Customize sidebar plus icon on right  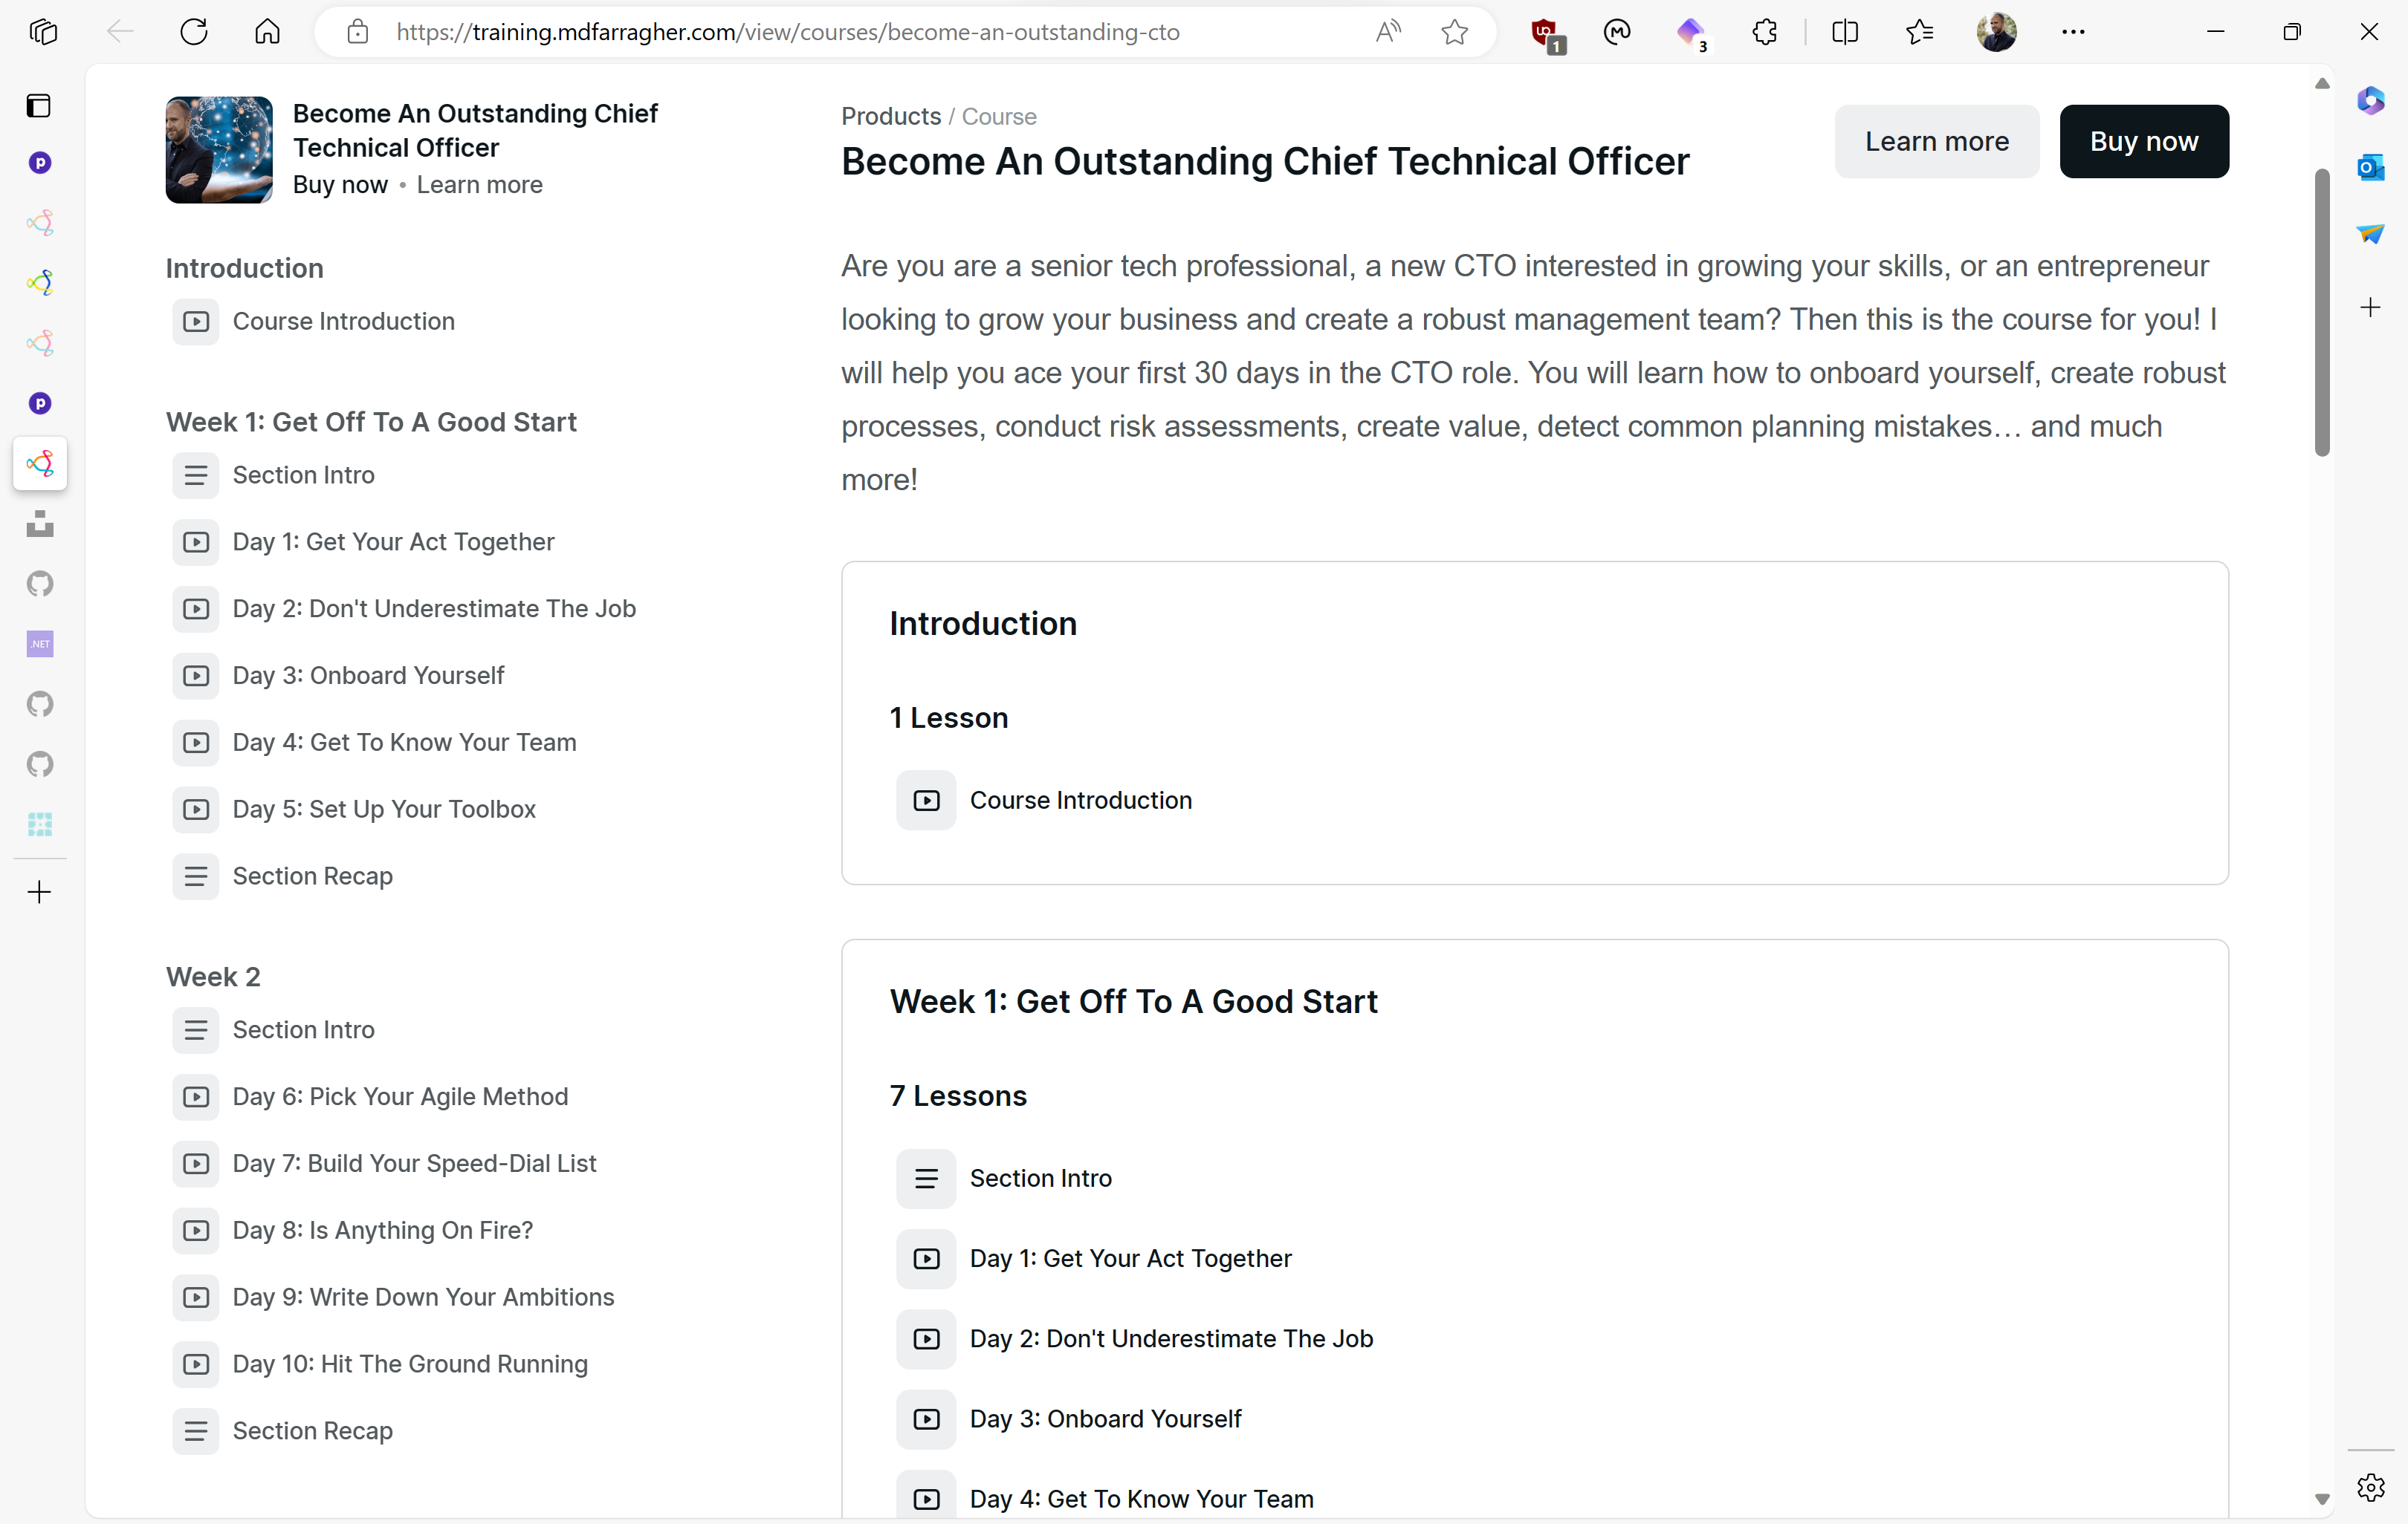[2371, 307]
